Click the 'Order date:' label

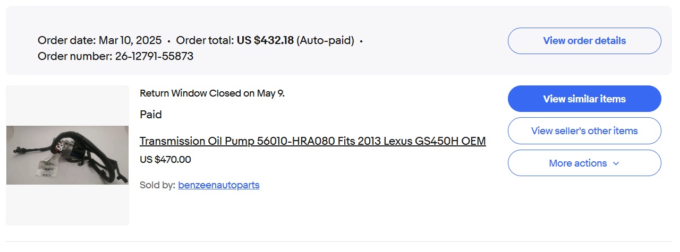point(66,40)
